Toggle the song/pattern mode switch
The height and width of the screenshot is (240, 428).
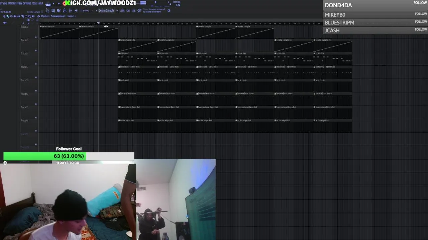pyautogui.click(x=48, y=4)
